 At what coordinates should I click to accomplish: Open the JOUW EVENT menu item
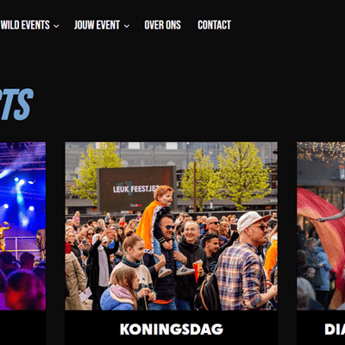tap(97, 25)
